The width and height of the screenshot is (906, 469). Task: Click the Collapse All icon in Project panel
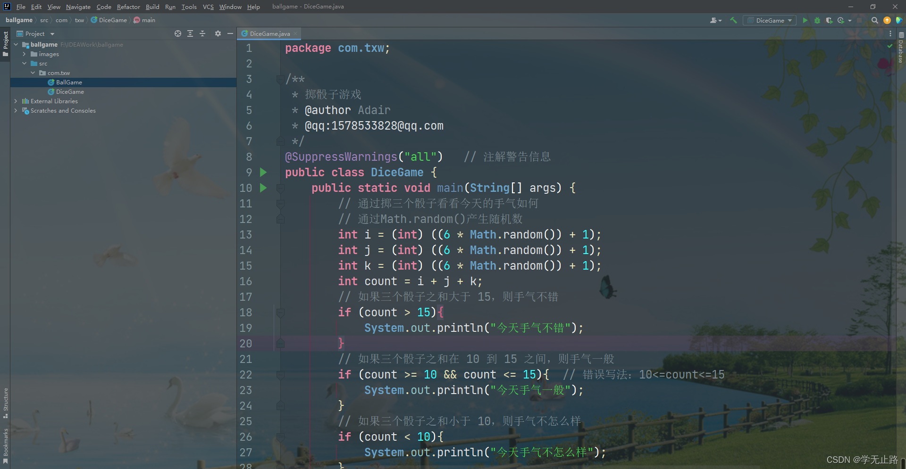pyautogui.click(x=202, y=33)
